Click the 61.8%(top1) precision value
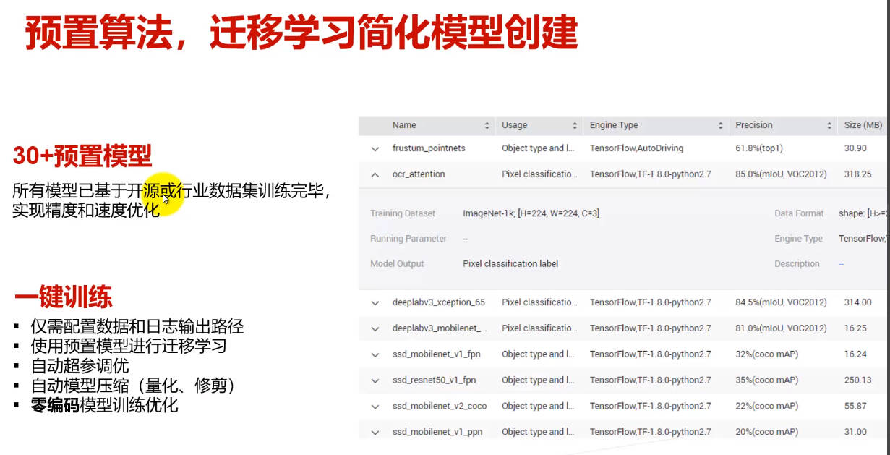 759,148
